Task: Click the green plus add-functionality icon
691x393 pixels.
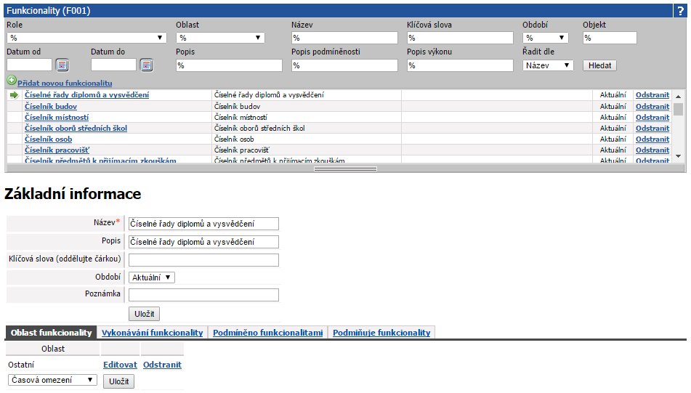Action: (12, 81)
